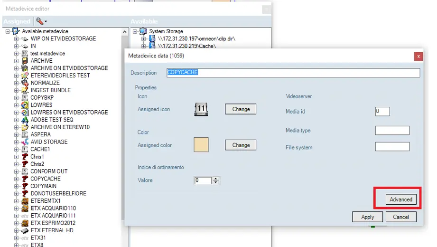This screenshot has height=247, width=437.
Task: Select INGEST BUNDLE tree item
Action: pos(50,90)
